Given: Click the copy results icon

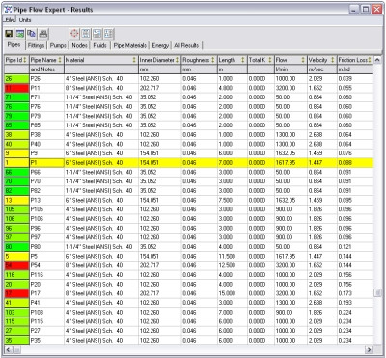Looking at the screenshot, I should tap(32, 34).
